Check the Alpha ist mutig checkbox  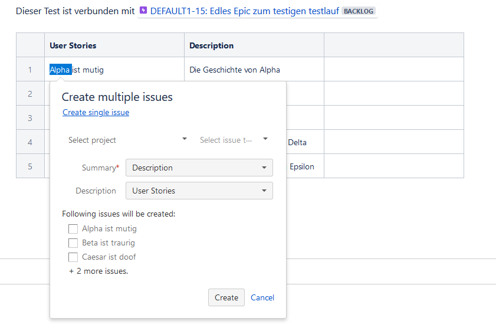click(73, 228)
